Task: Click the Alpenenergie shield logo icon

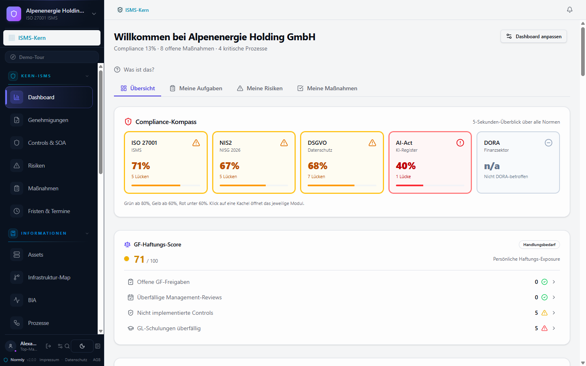Action: 14,14
